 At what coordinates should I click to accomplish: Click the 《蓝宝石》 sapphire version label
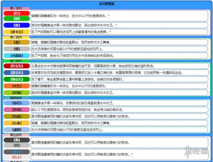16,73
